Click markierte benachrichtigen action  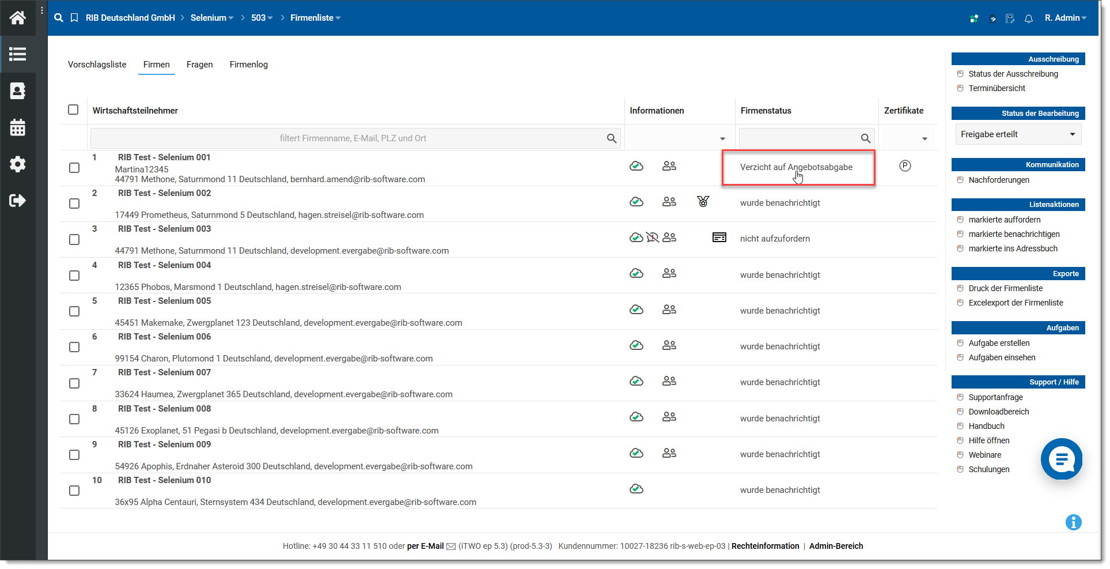coord(1014,234)
